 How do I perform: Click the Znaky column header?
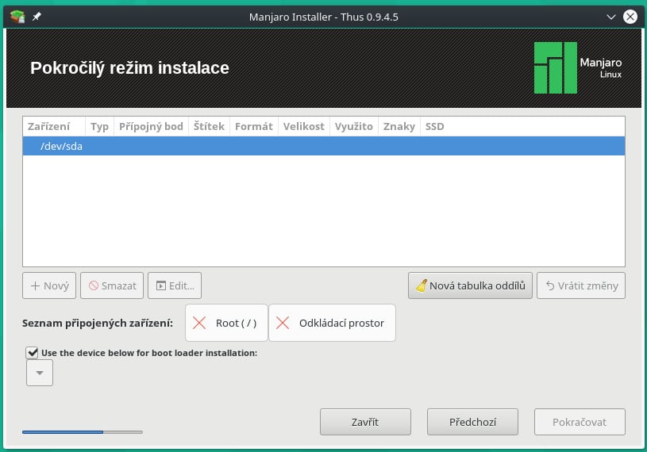pyautogui.click(x=399, y=127)
